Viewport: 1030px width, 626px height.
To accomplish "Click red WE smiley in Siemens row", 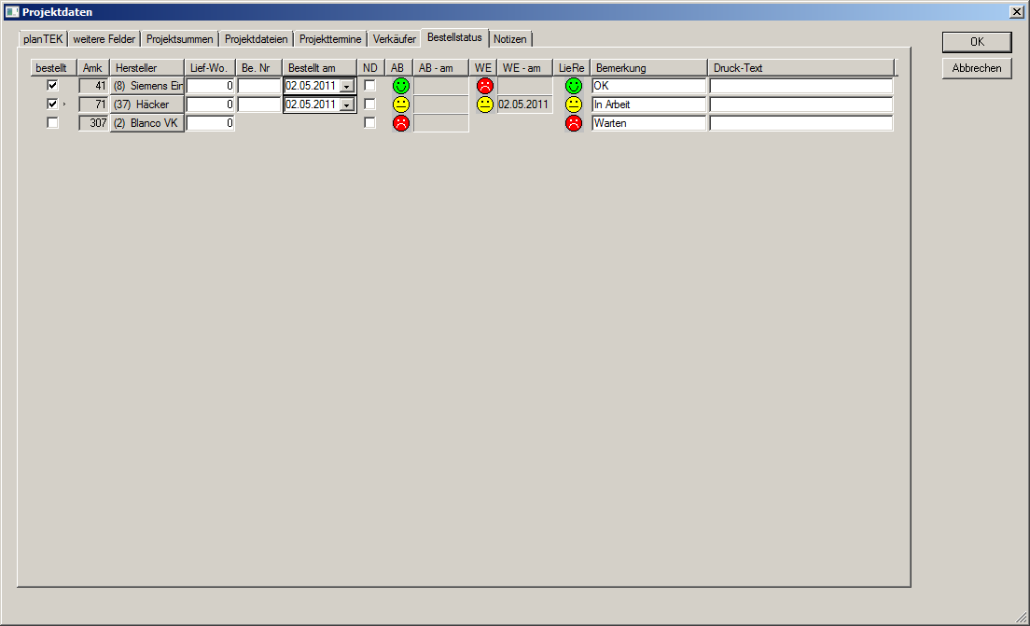I will coord(485,86).
